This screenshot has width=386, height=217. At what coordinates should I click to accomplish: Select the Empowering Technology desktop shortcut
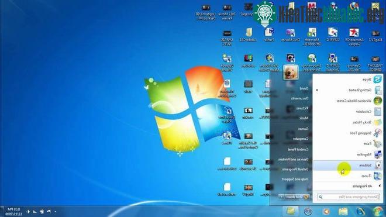tap(312, 63)
